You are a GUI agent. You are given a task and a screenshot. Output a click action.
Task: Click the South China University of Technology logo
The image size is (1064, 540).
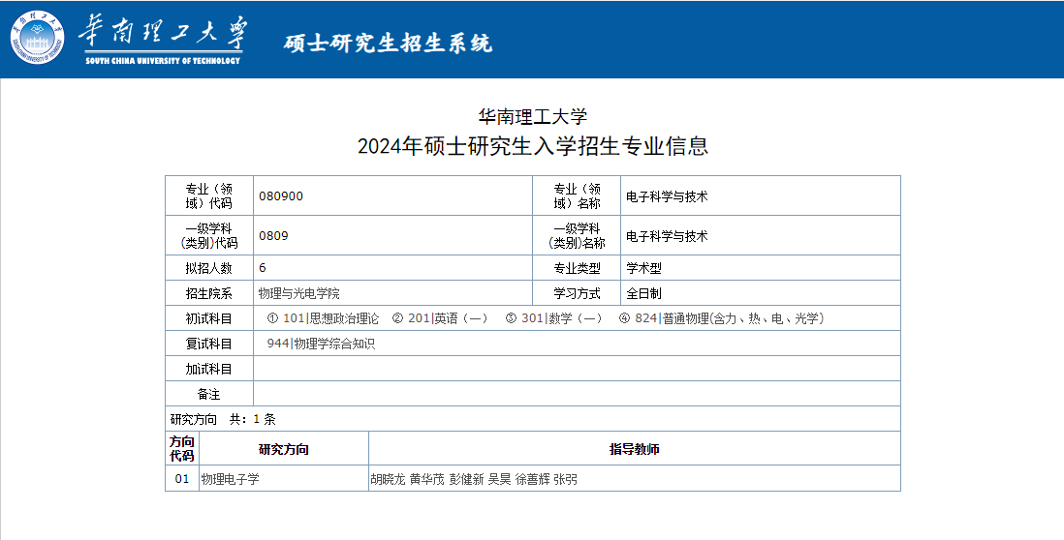(38, 38)
